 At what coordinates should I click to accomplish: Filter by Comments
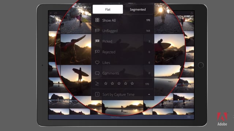tap(122, 73)
